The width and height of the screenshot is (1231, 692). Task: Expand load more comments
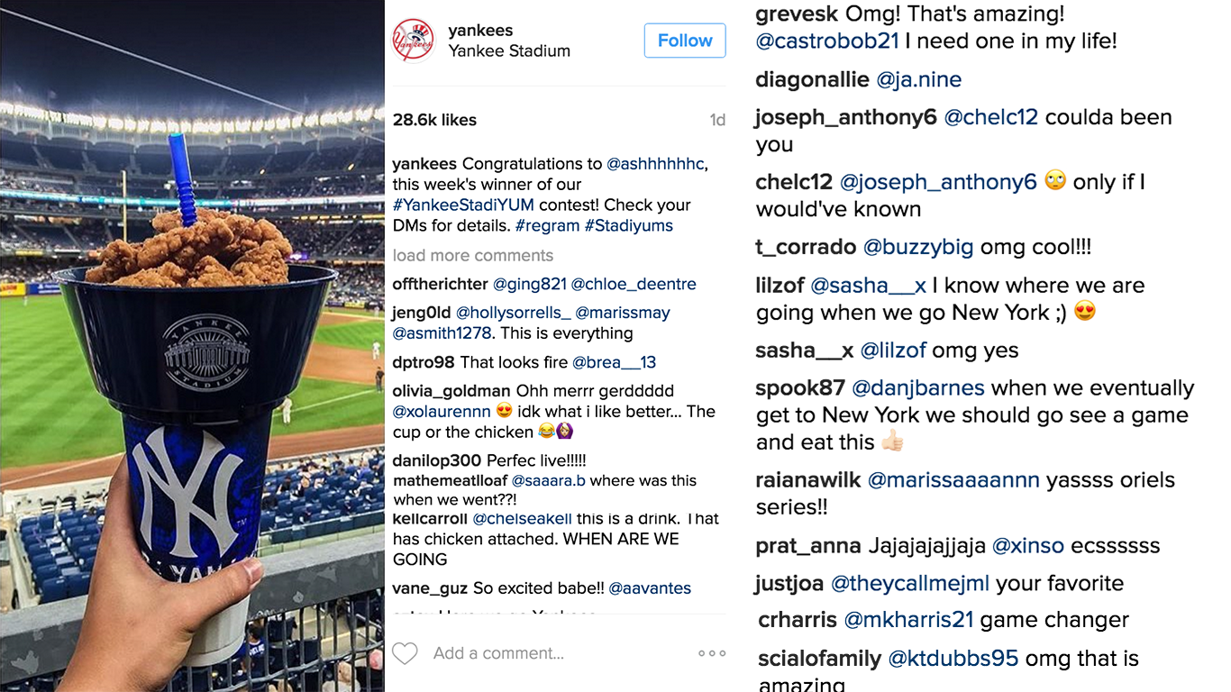pyautogui.click(x=473, y=255)
